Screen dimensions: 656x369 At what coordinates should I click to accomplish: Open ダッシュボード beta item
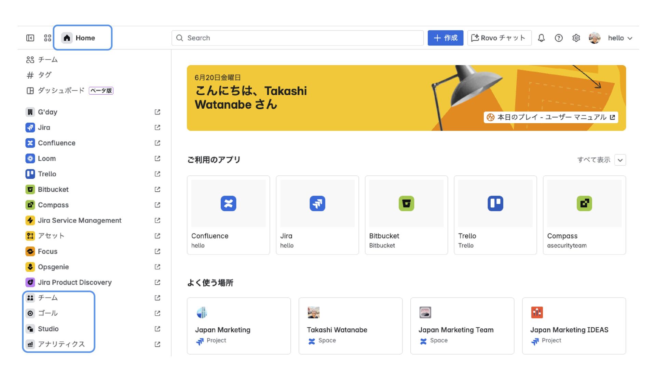click(x=93, y=91)
